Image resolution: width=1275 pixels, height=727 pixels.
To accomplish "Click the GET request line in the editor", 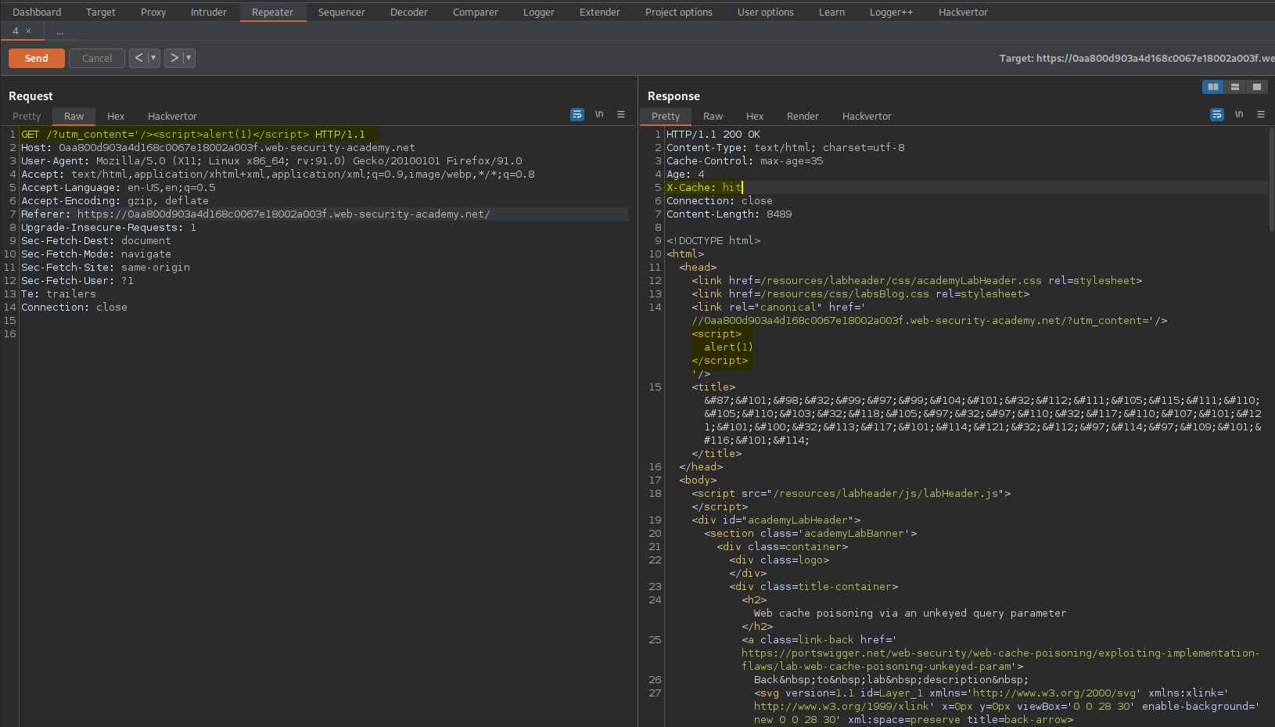I will coord(193,135).
